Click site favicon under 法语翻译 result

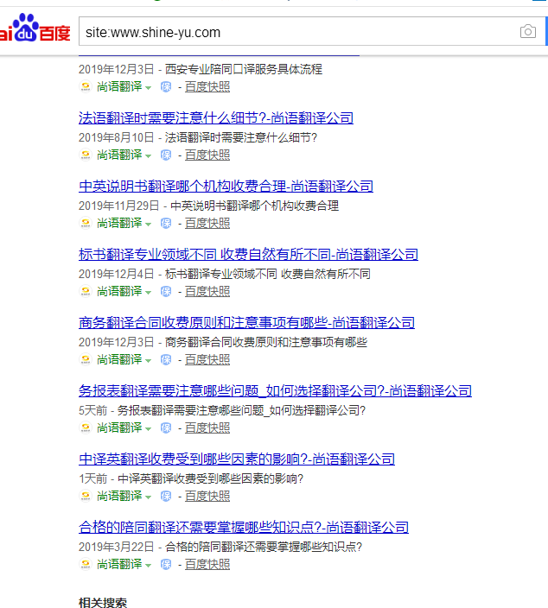click(86, 155)
